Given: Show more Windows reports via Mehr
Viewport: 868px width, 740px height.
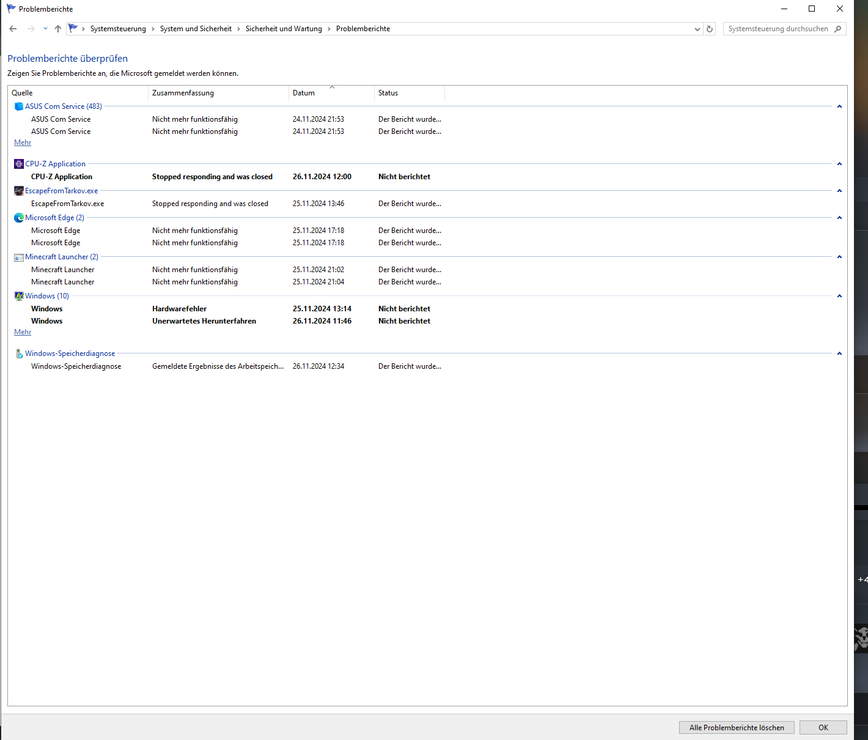Looking at the screenshot, I should (x=23, y=332).
